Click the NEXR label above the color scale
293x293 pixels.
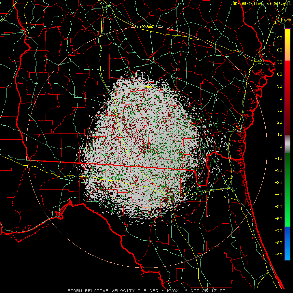(x=286, y=20)
